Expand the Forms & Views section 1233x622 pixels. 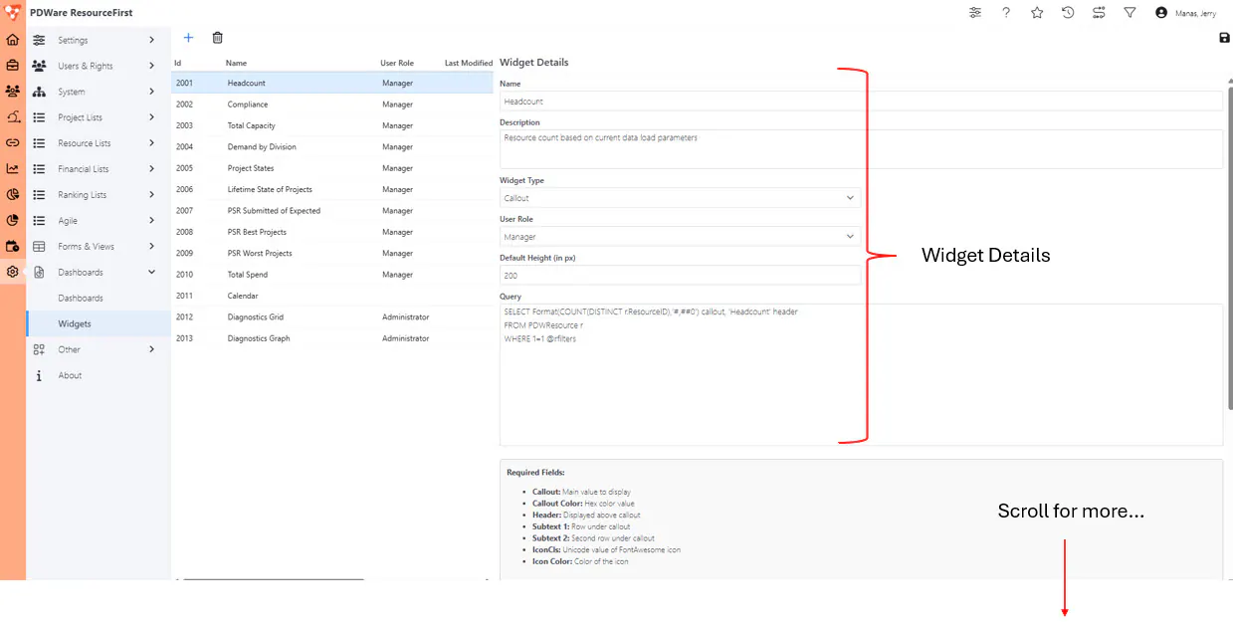99,247
